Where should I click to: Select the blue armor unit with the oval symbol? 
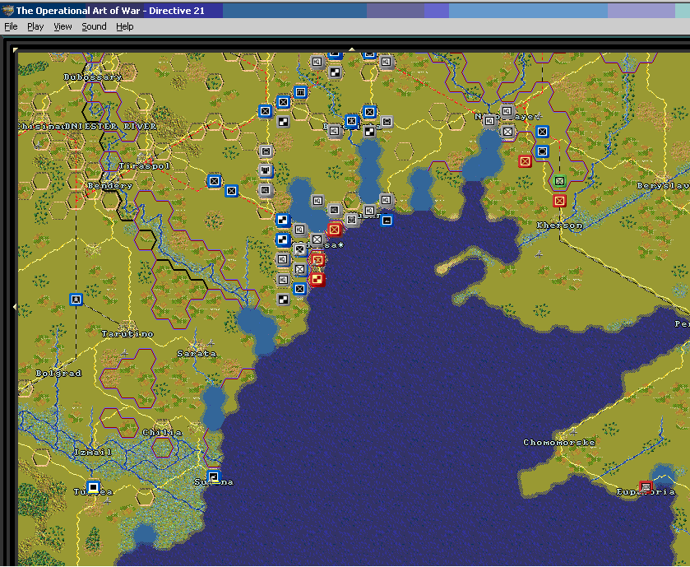[542, 152]
